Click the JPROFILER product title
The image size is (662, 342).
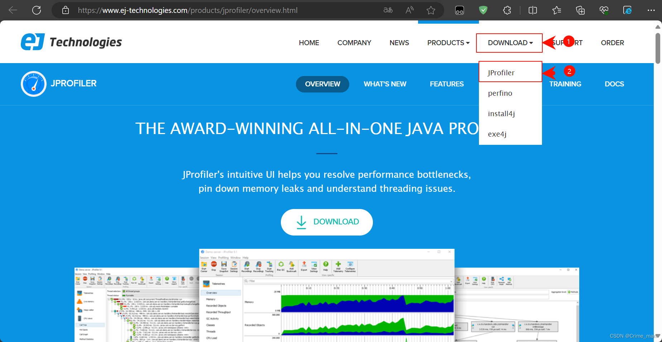click(x=73, y=84)
